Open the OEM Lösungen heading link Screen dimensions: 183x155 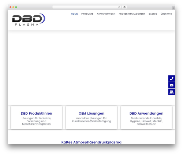pyautogui.click(x=91, y=114)
